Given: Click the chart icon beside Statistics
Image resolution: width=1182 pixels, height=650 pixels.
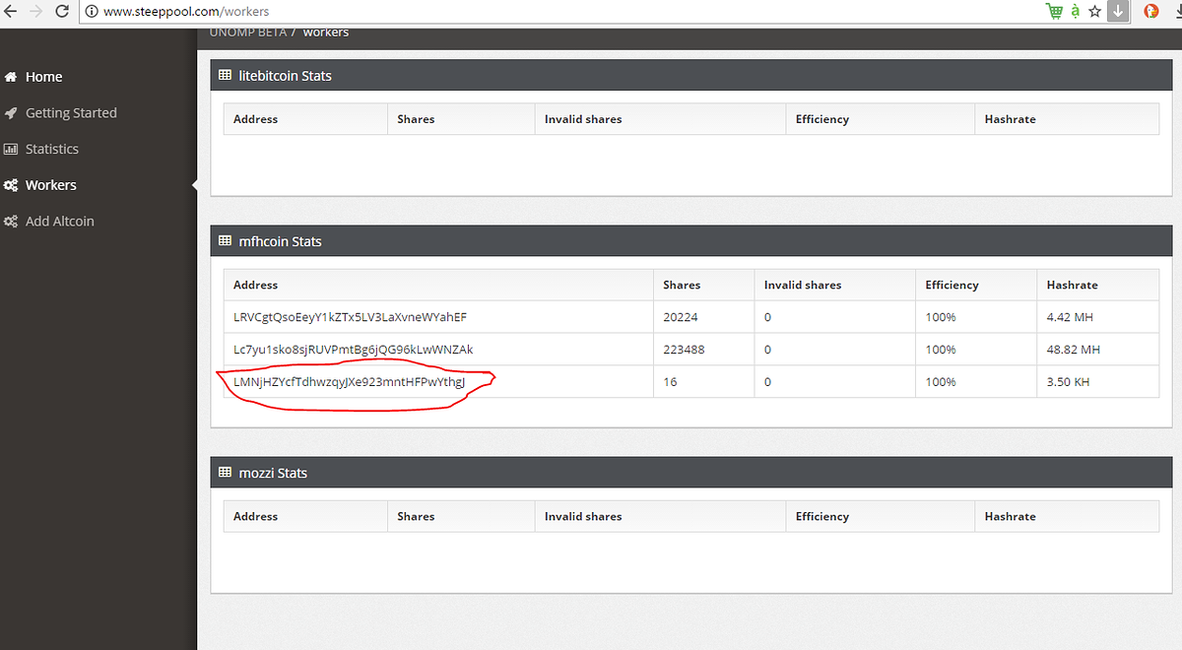Looking at the screenshot, I should pyautogui.click(x=11, y=150).
